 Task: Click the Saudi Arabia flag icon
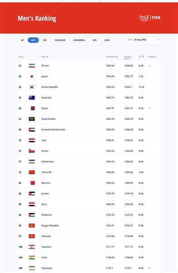32,119
